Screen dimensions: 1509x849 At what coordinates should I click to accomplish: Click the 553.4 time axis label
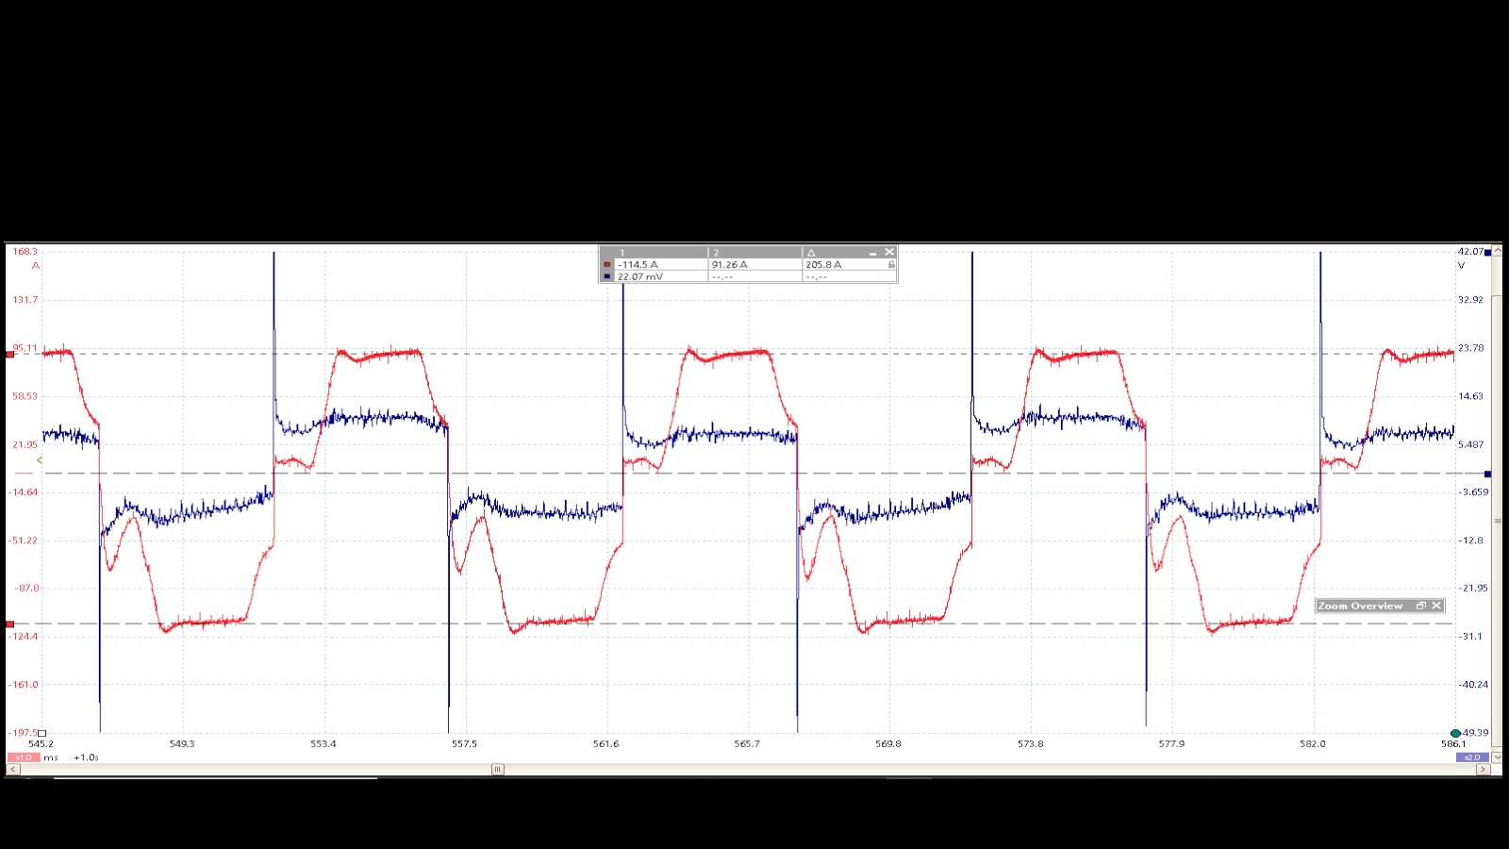[323, 744]
